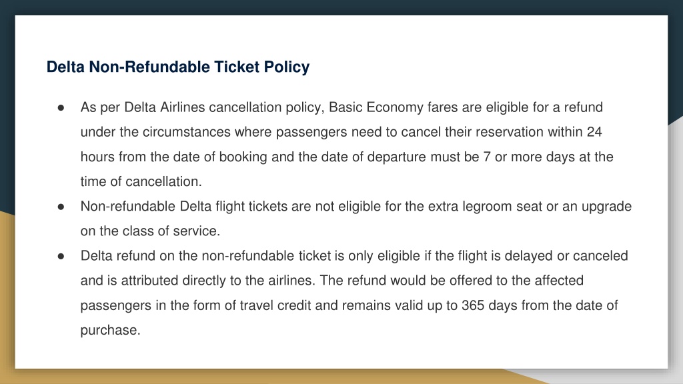Click the line 'time of cancellation.'

(x=141, y=181)
